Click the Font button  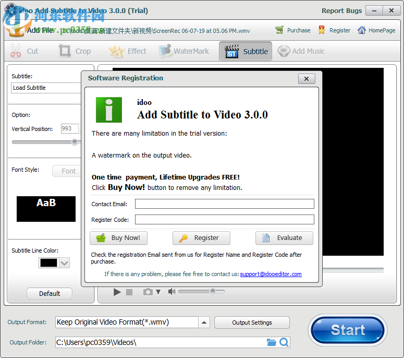coord(67,171)
